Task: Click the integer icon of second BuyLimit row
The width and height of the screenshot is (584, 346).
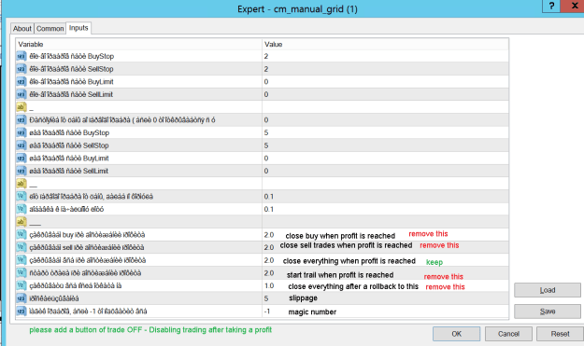Action: tap(21, 158)
